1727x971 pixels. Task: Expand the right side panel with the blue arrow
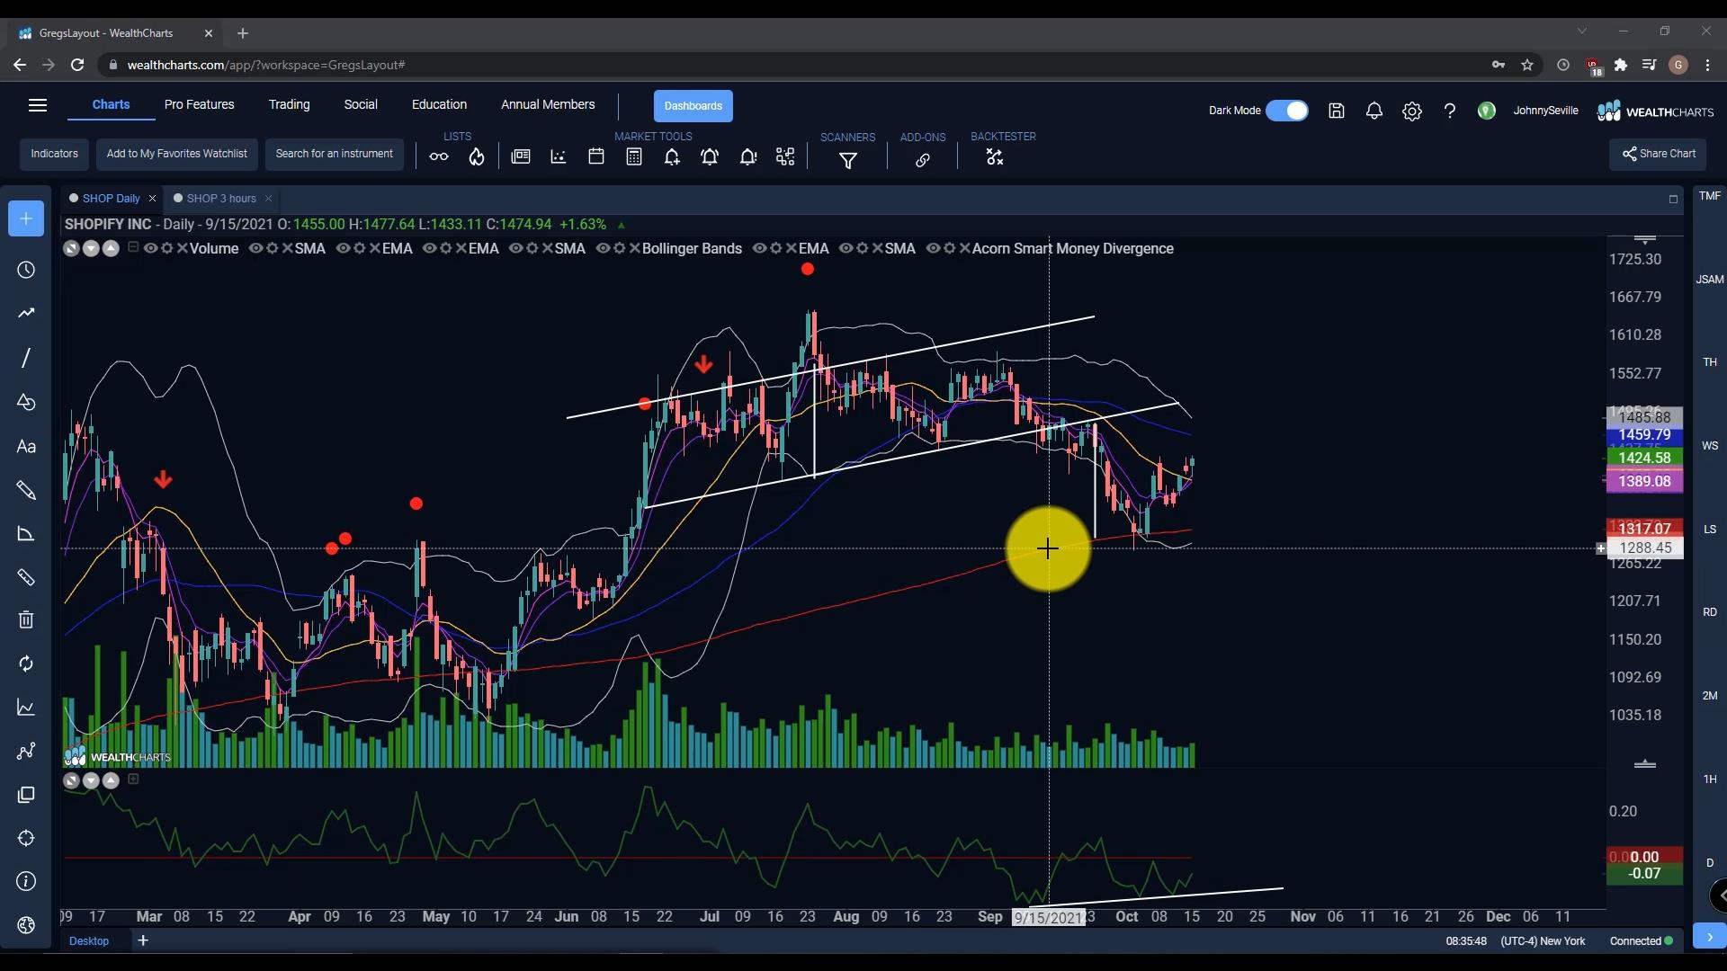point(1709,937)
